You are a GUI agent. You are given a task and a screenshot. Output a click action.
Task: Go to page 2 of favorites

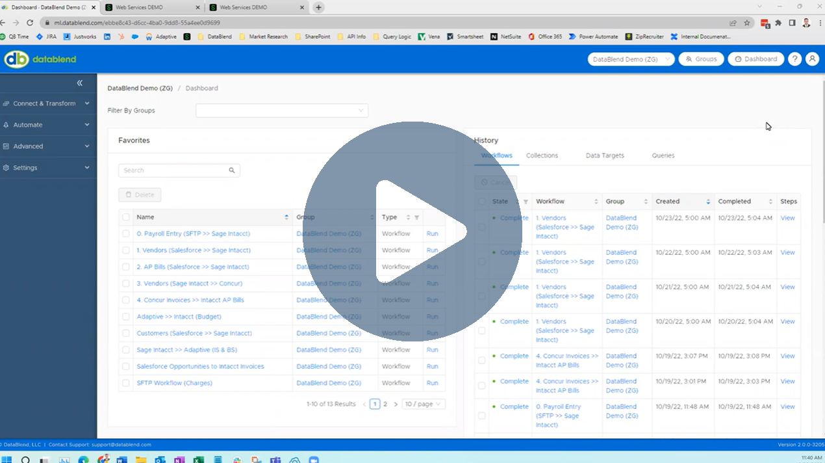click(385, 404)
